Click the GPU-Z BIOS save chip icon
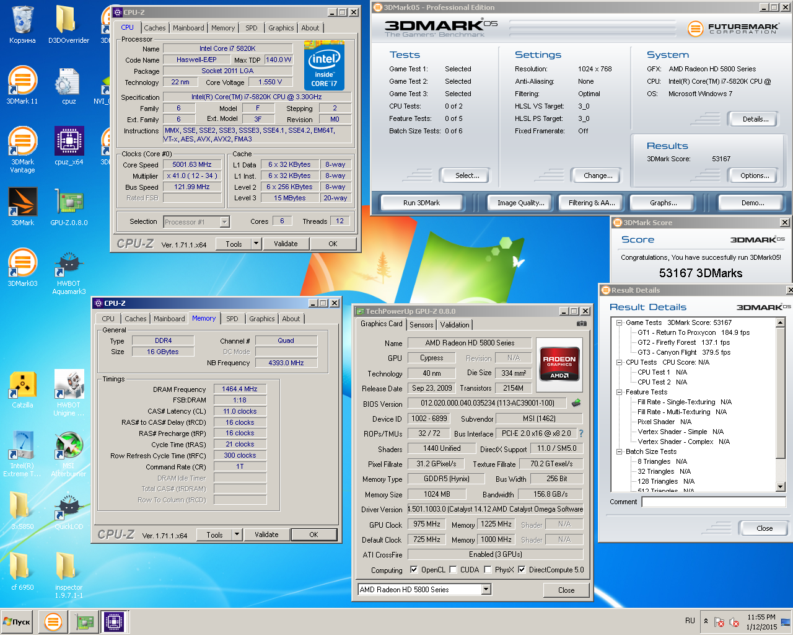Image resolution: width=793 pixels, height=635 pixels. 576,403
